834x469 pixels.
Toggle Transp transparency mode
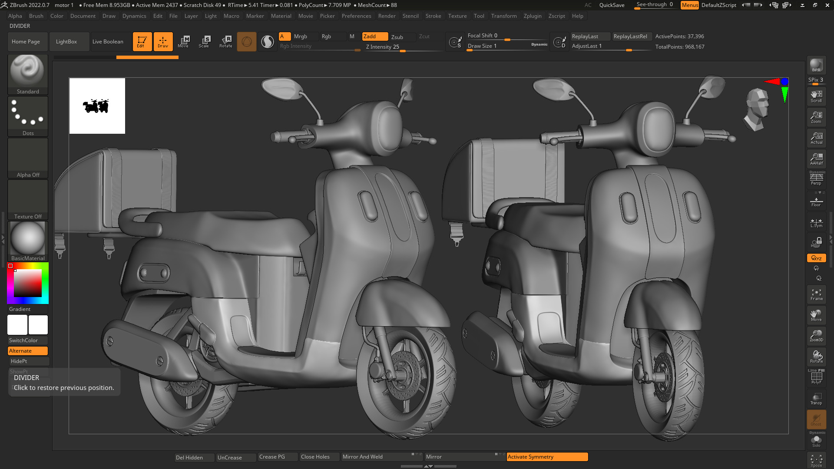tap(817, 399)
